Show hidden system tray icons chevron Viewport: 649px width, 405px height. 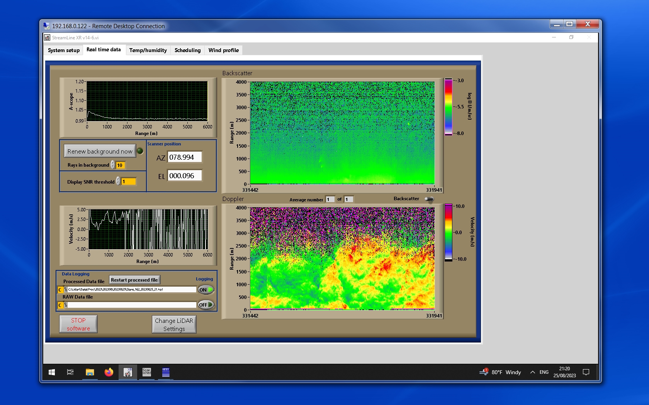[532, 372]
